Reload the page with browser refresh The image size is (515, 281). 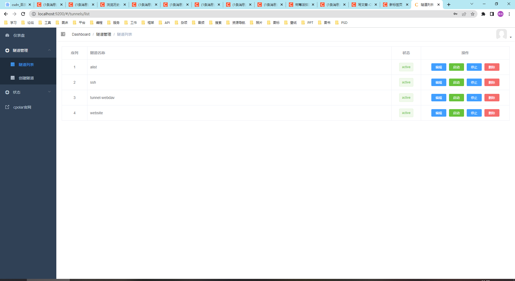point(23,14)
